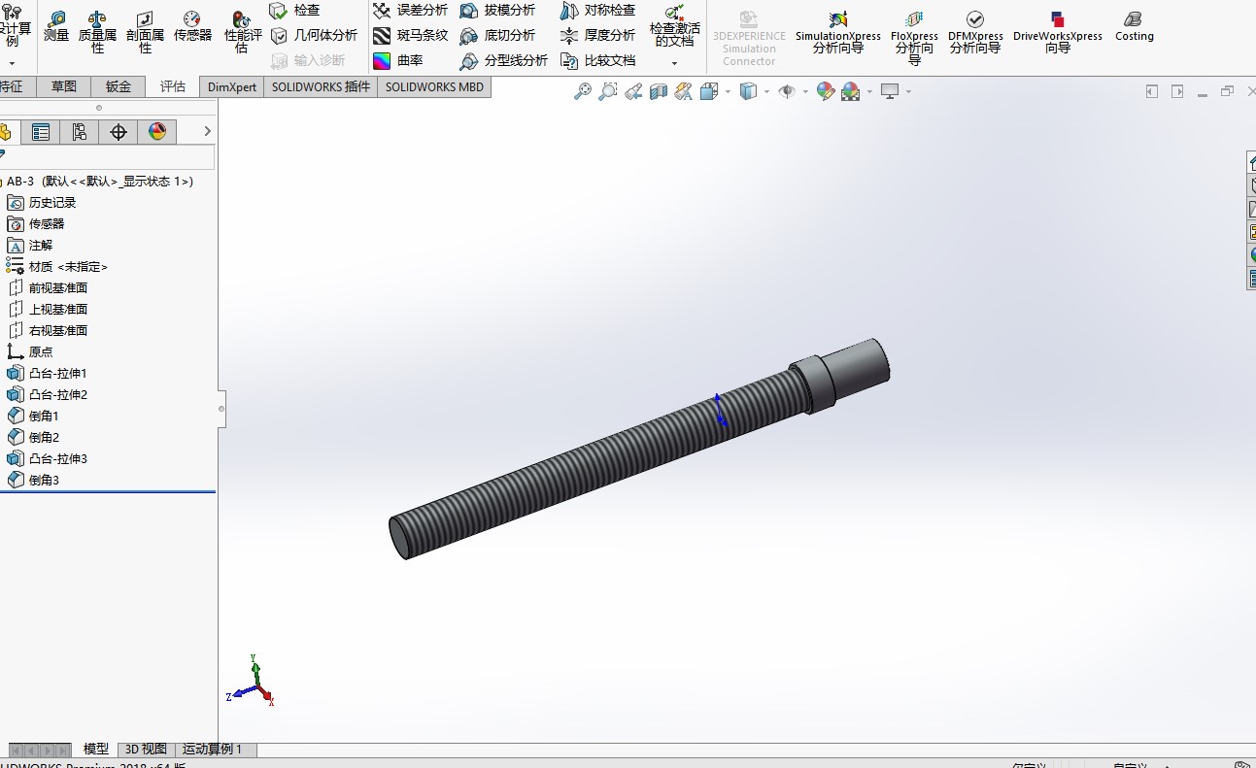
Task: Start 误差分析 deviation analysis
Action: pyautogui.click(x=411, y=10)
